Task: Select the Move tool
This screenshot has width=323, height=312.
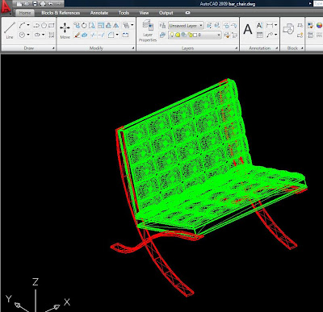Action: pyautogui.click(x=65, y=31)
